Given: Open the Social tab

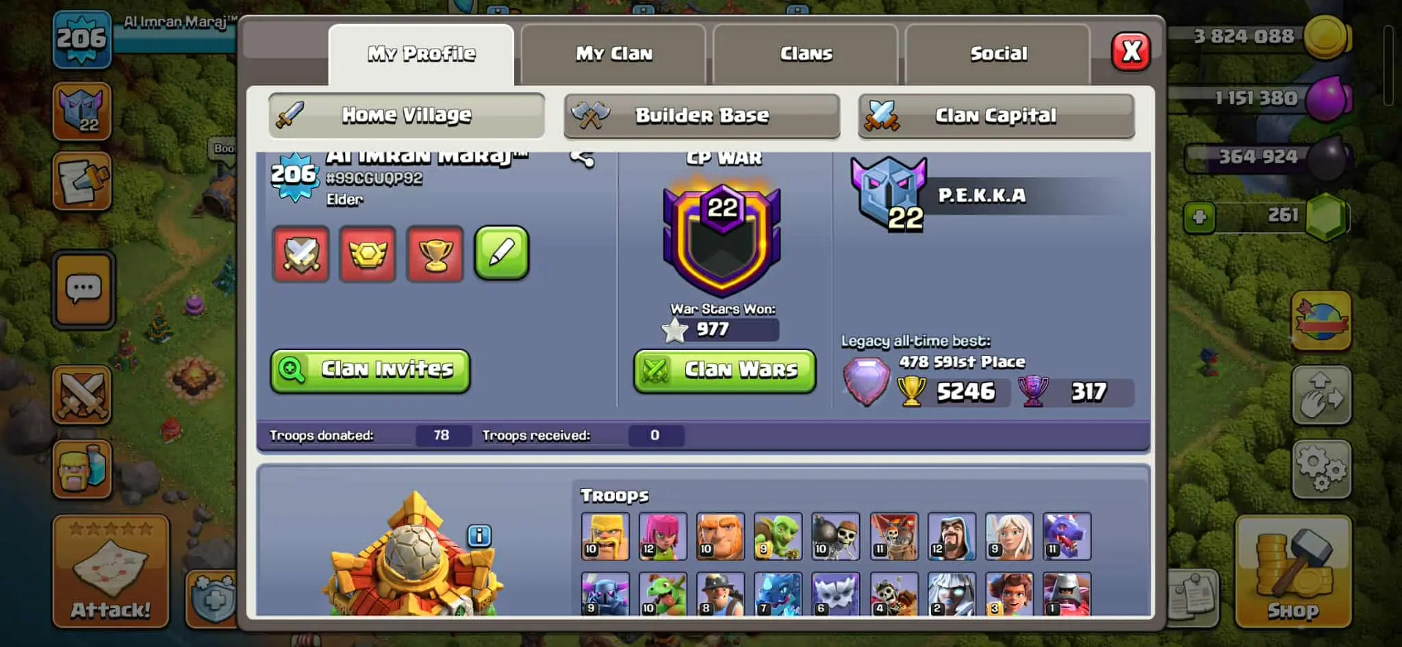Looking at the screenshot, I should point(998,54).
